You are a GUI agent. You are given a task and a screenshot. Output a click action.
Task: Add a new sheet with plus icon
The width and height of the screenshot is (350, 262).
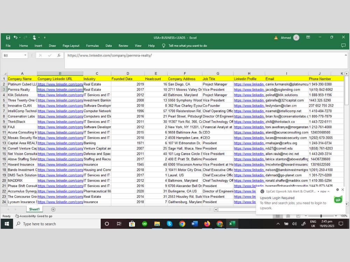coord(53,209)
